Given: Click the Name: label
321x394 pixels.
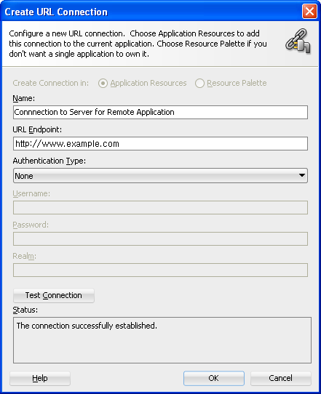Looking at the screenshot, I should (x=24, y=98).
